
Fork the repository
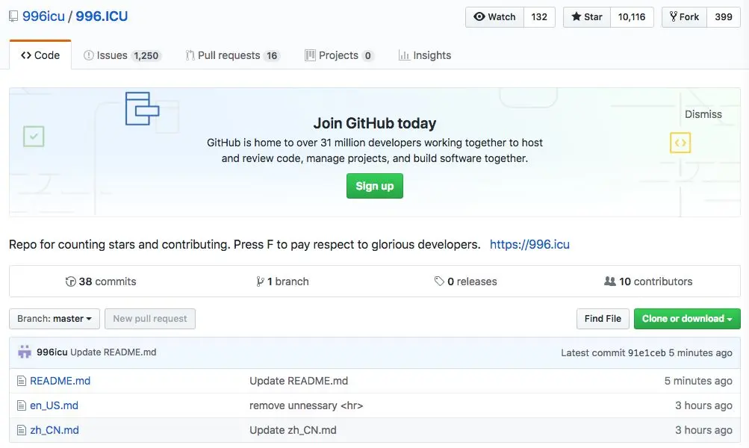[x=685, y=17]
